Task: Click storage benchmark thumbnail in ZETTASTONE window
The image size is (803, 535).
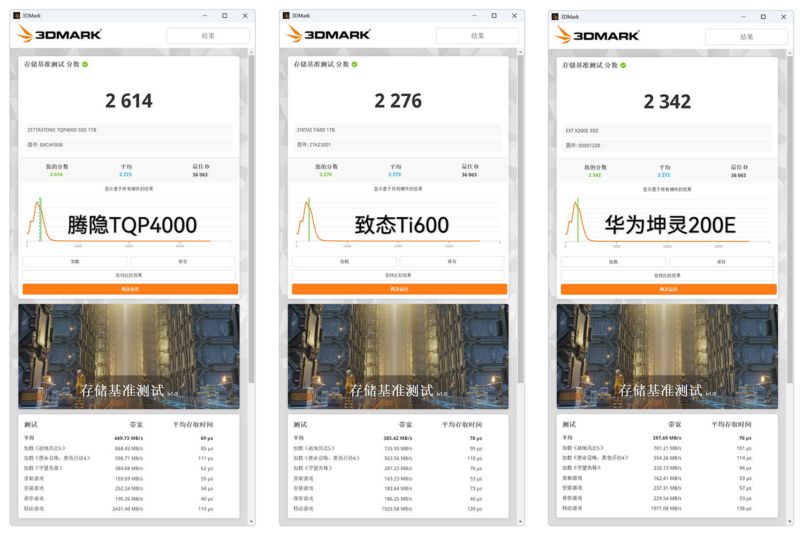Action: click(x=129, y=356)
